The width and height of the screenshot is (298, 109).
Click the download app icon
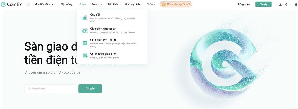[x=280, y=4]
